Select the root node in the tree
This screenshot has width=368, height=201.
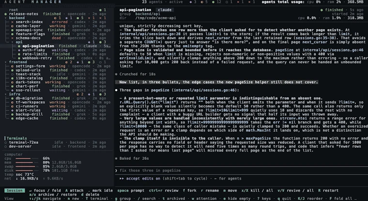click(14, 10)
